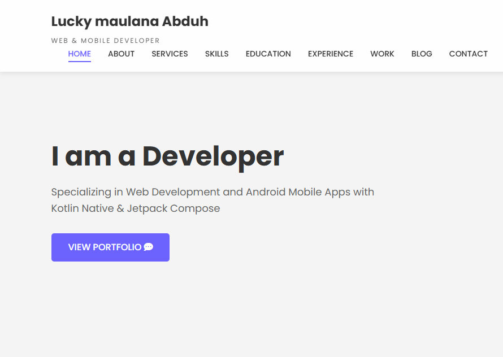The height and width of the screenshot is (357, 503).
Task: Navigate to the Work section
Action: tap(382, 54)
